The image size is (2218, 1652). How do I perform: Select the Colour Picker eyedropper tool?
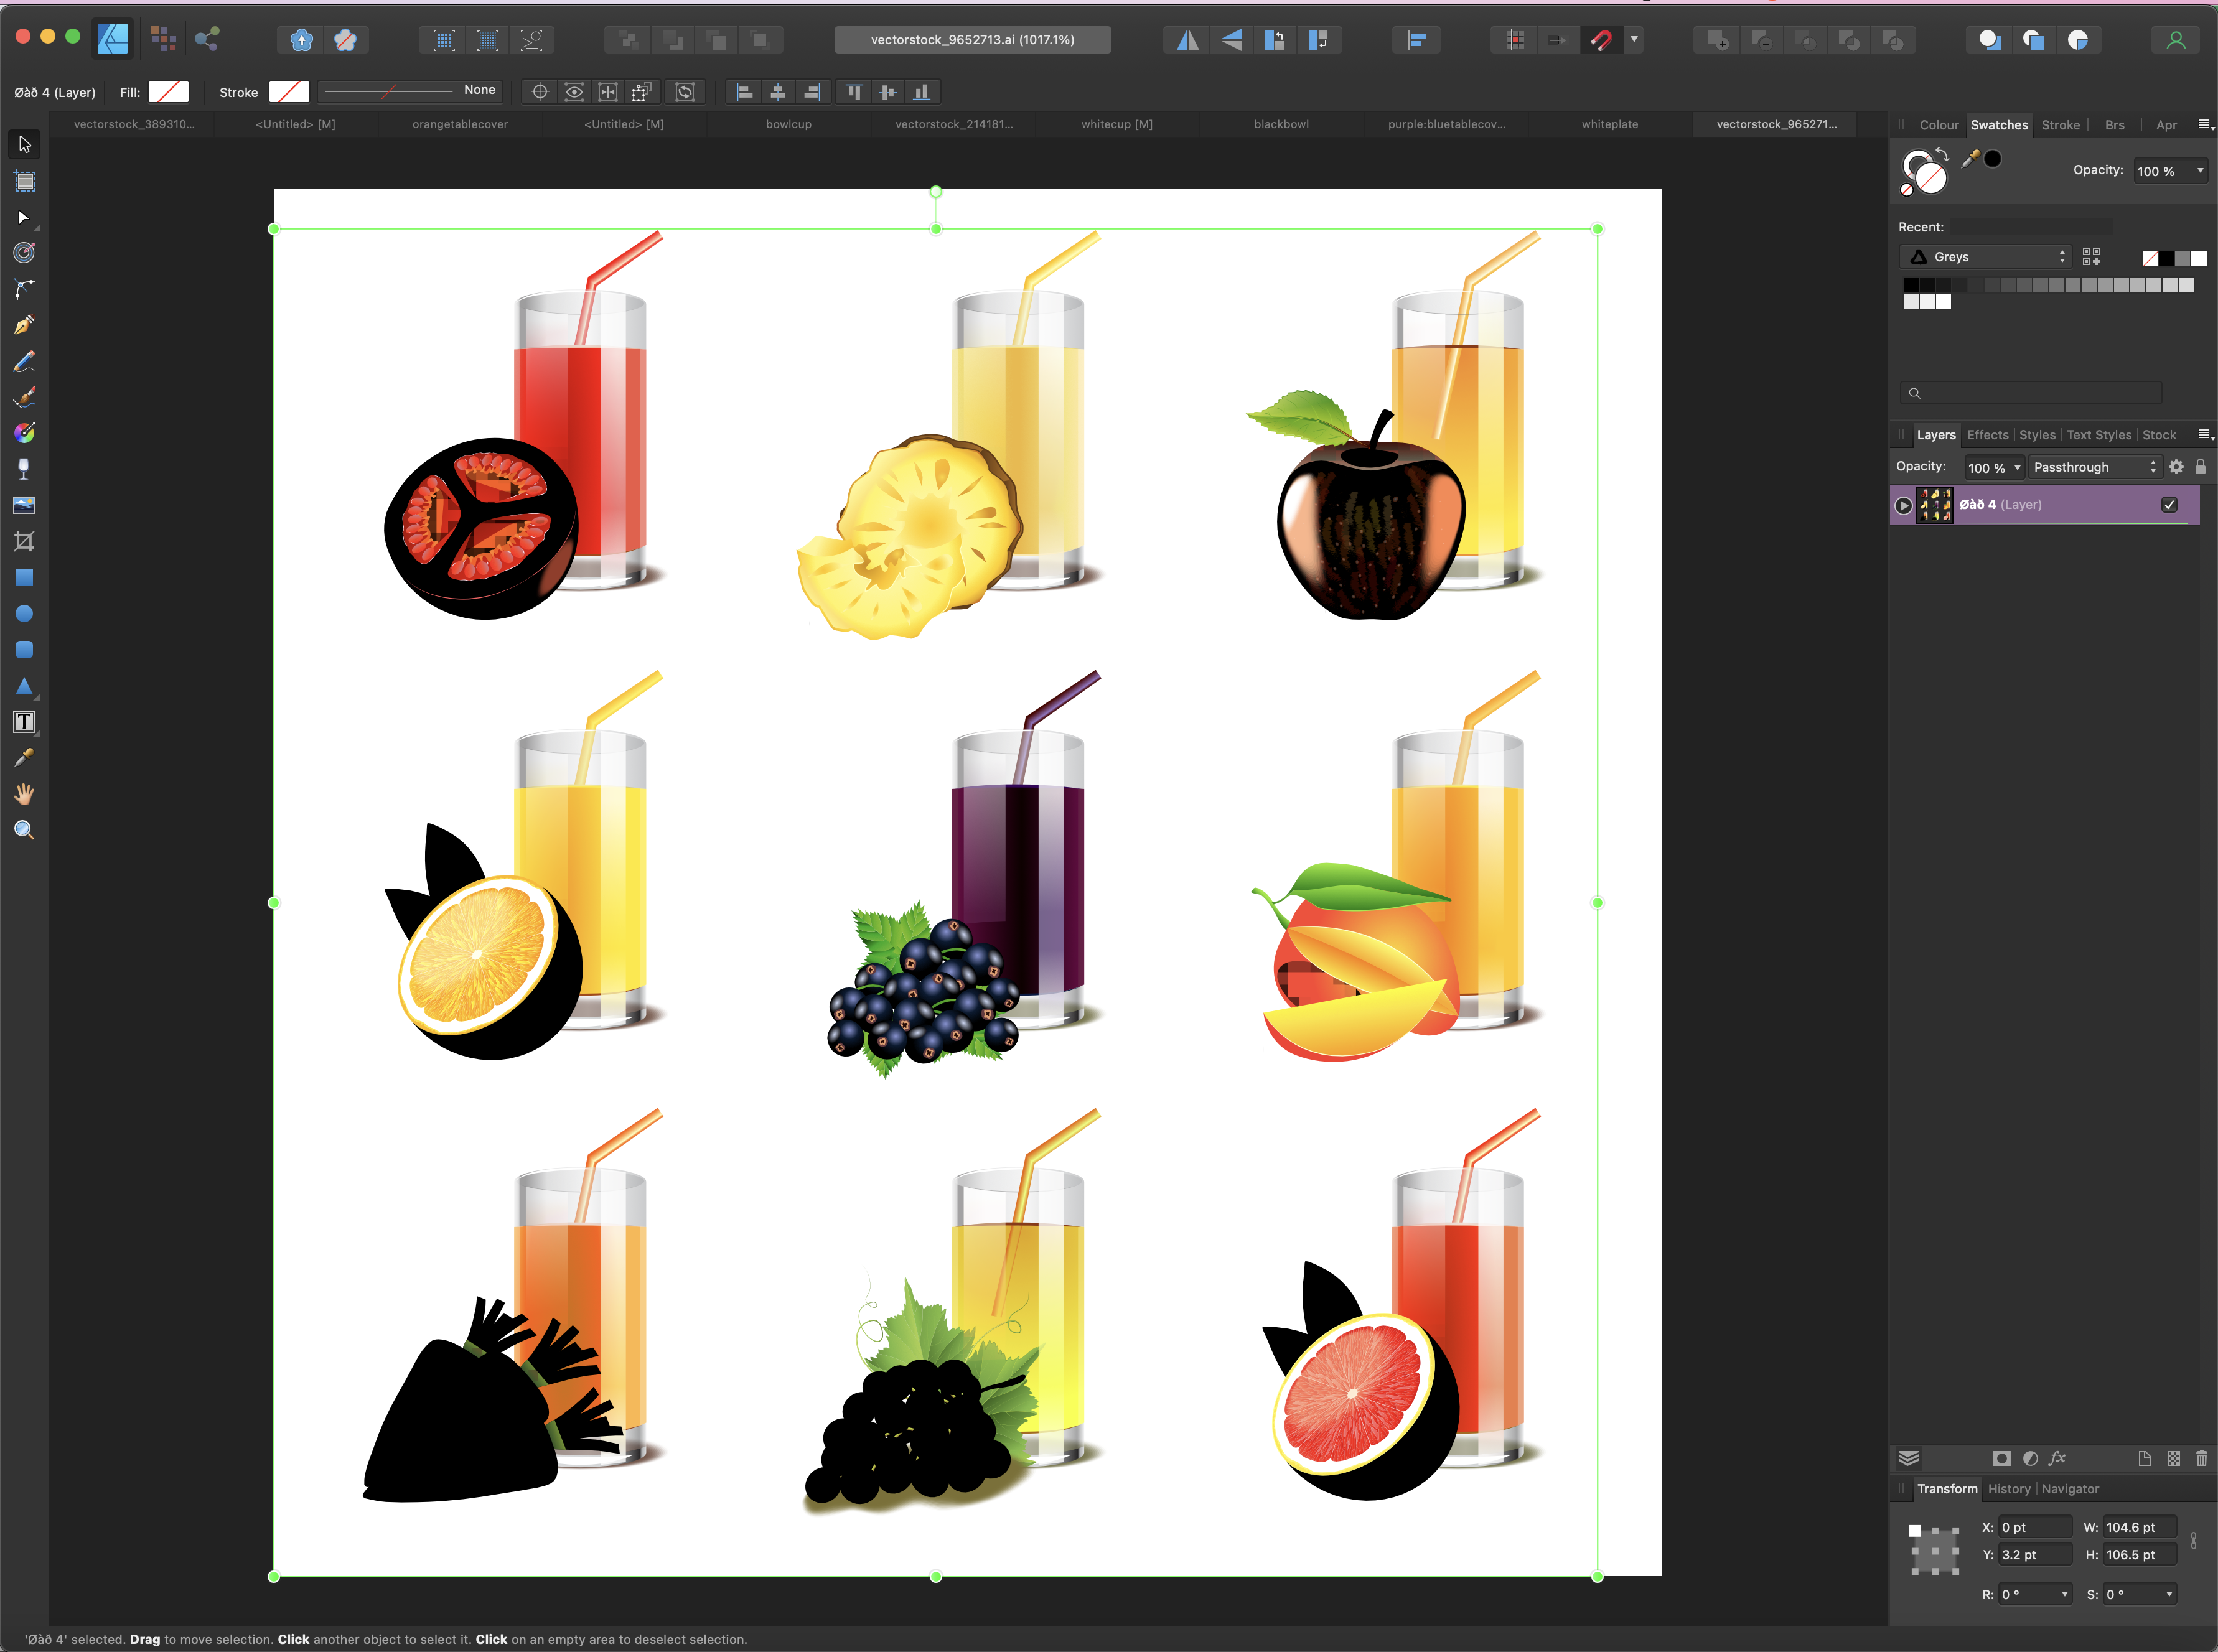[x=24, y=757]
